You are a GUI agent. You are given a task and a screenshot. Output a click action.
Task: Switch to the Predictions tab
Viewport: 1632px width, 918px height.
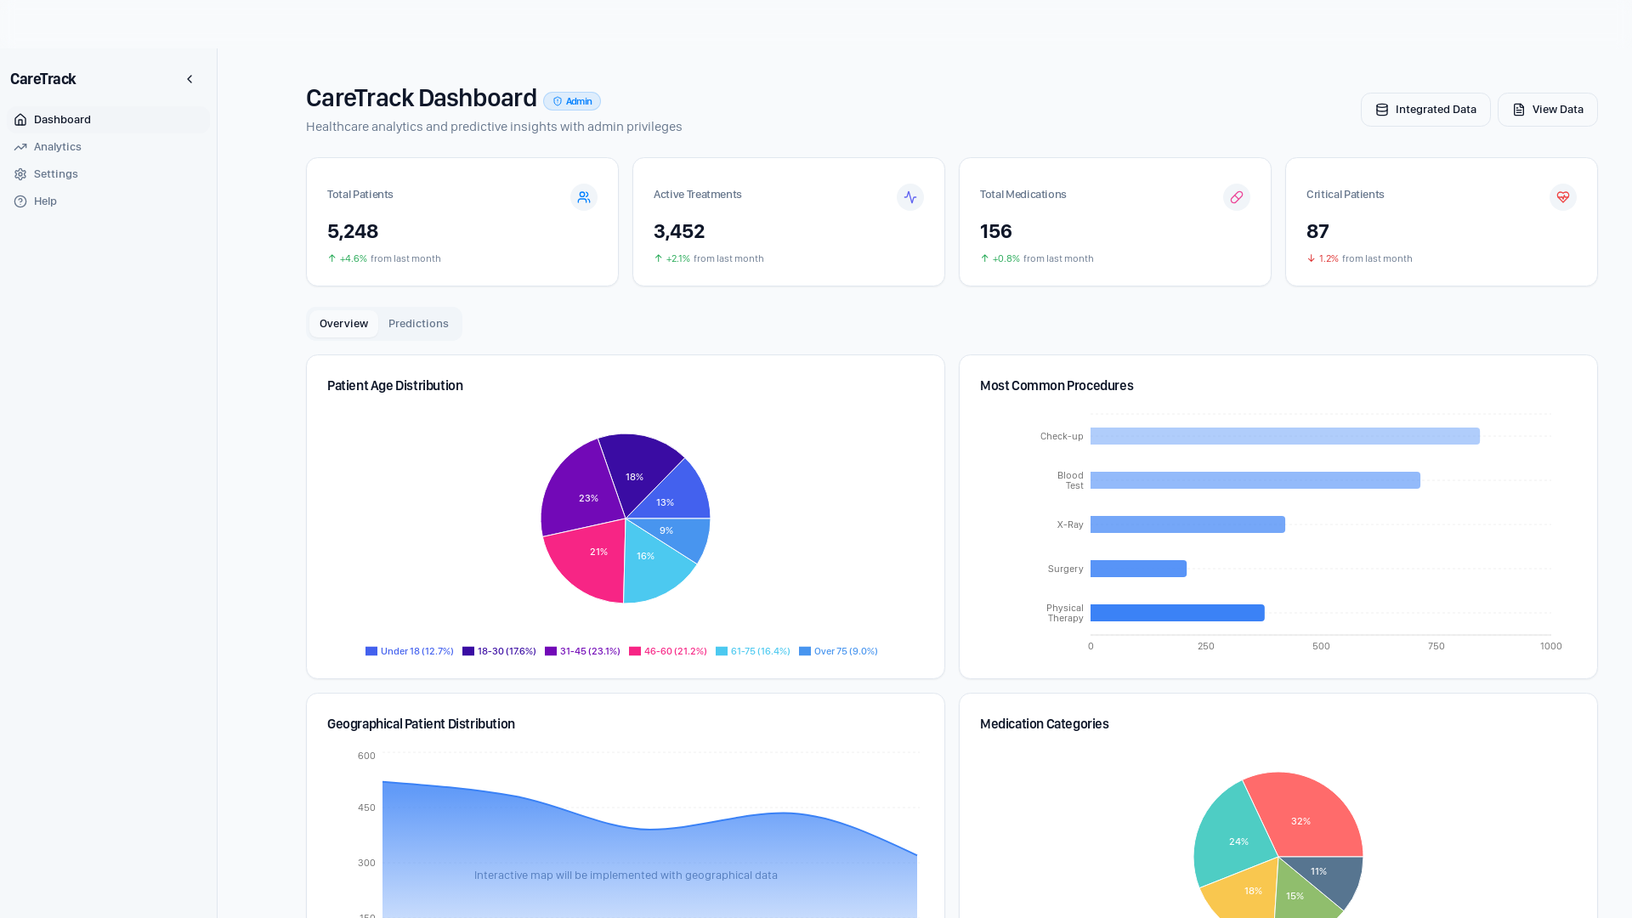(x=418, y=324)
